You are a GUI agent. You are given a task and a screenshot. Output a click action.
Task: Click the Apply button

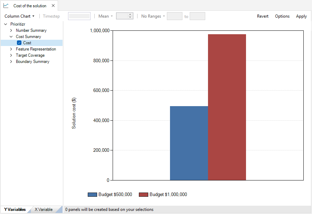point(301,16)
